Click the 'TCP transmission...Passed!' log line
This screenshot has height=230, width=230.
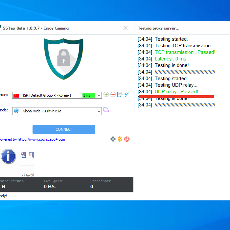pyautogui.click(x=185, y=52)
